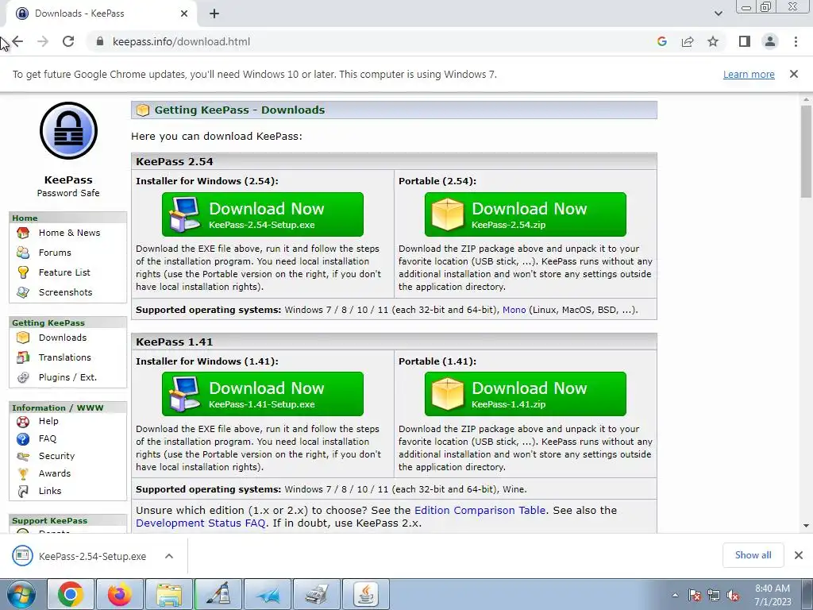Toggle the Chrome side panel icon
The image size is (813, 610).
(745, 41)
